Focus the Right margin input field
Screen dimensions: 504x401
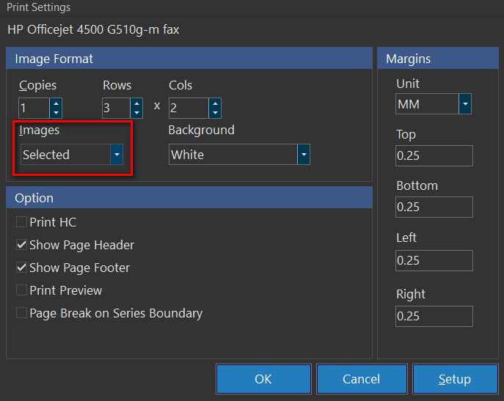[434, 316]
